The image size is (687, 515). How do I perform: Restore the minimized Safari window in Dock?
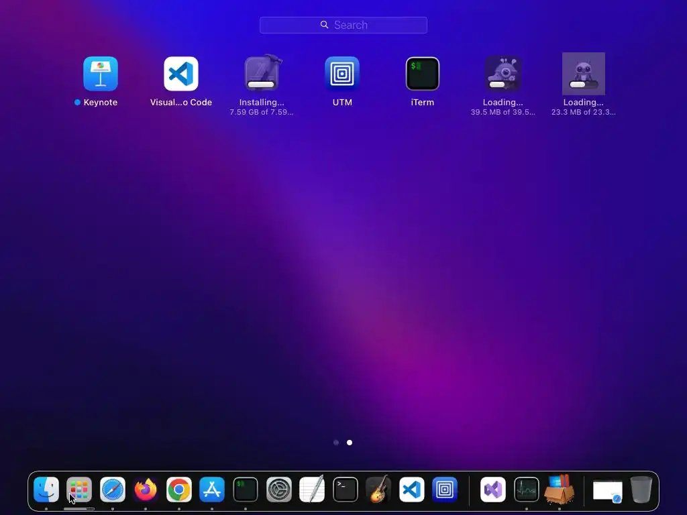tap(608, 491)
